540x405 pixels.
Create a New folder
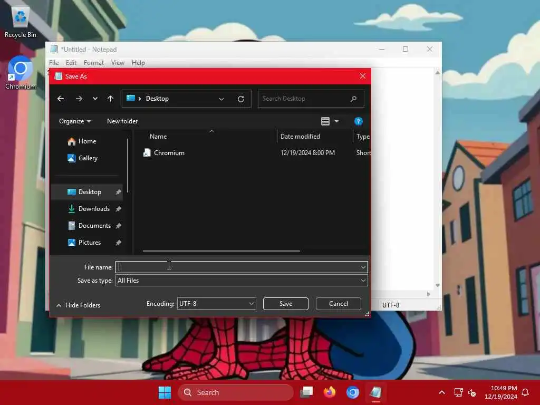coord(122,121)
